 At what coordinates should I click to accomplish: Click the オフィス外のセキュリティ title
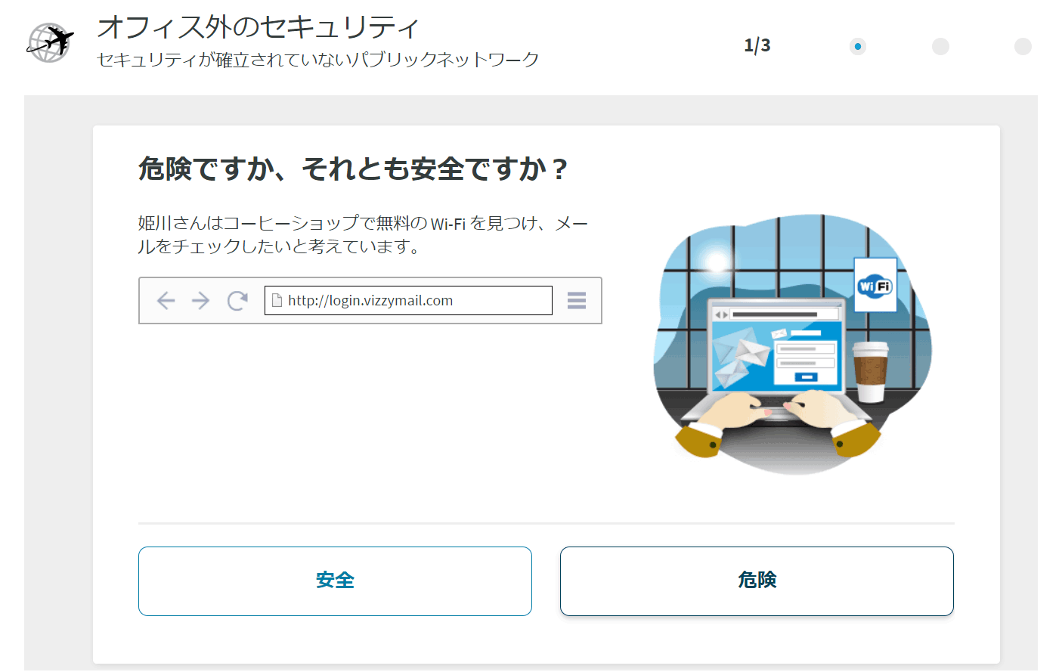(258, 27)
